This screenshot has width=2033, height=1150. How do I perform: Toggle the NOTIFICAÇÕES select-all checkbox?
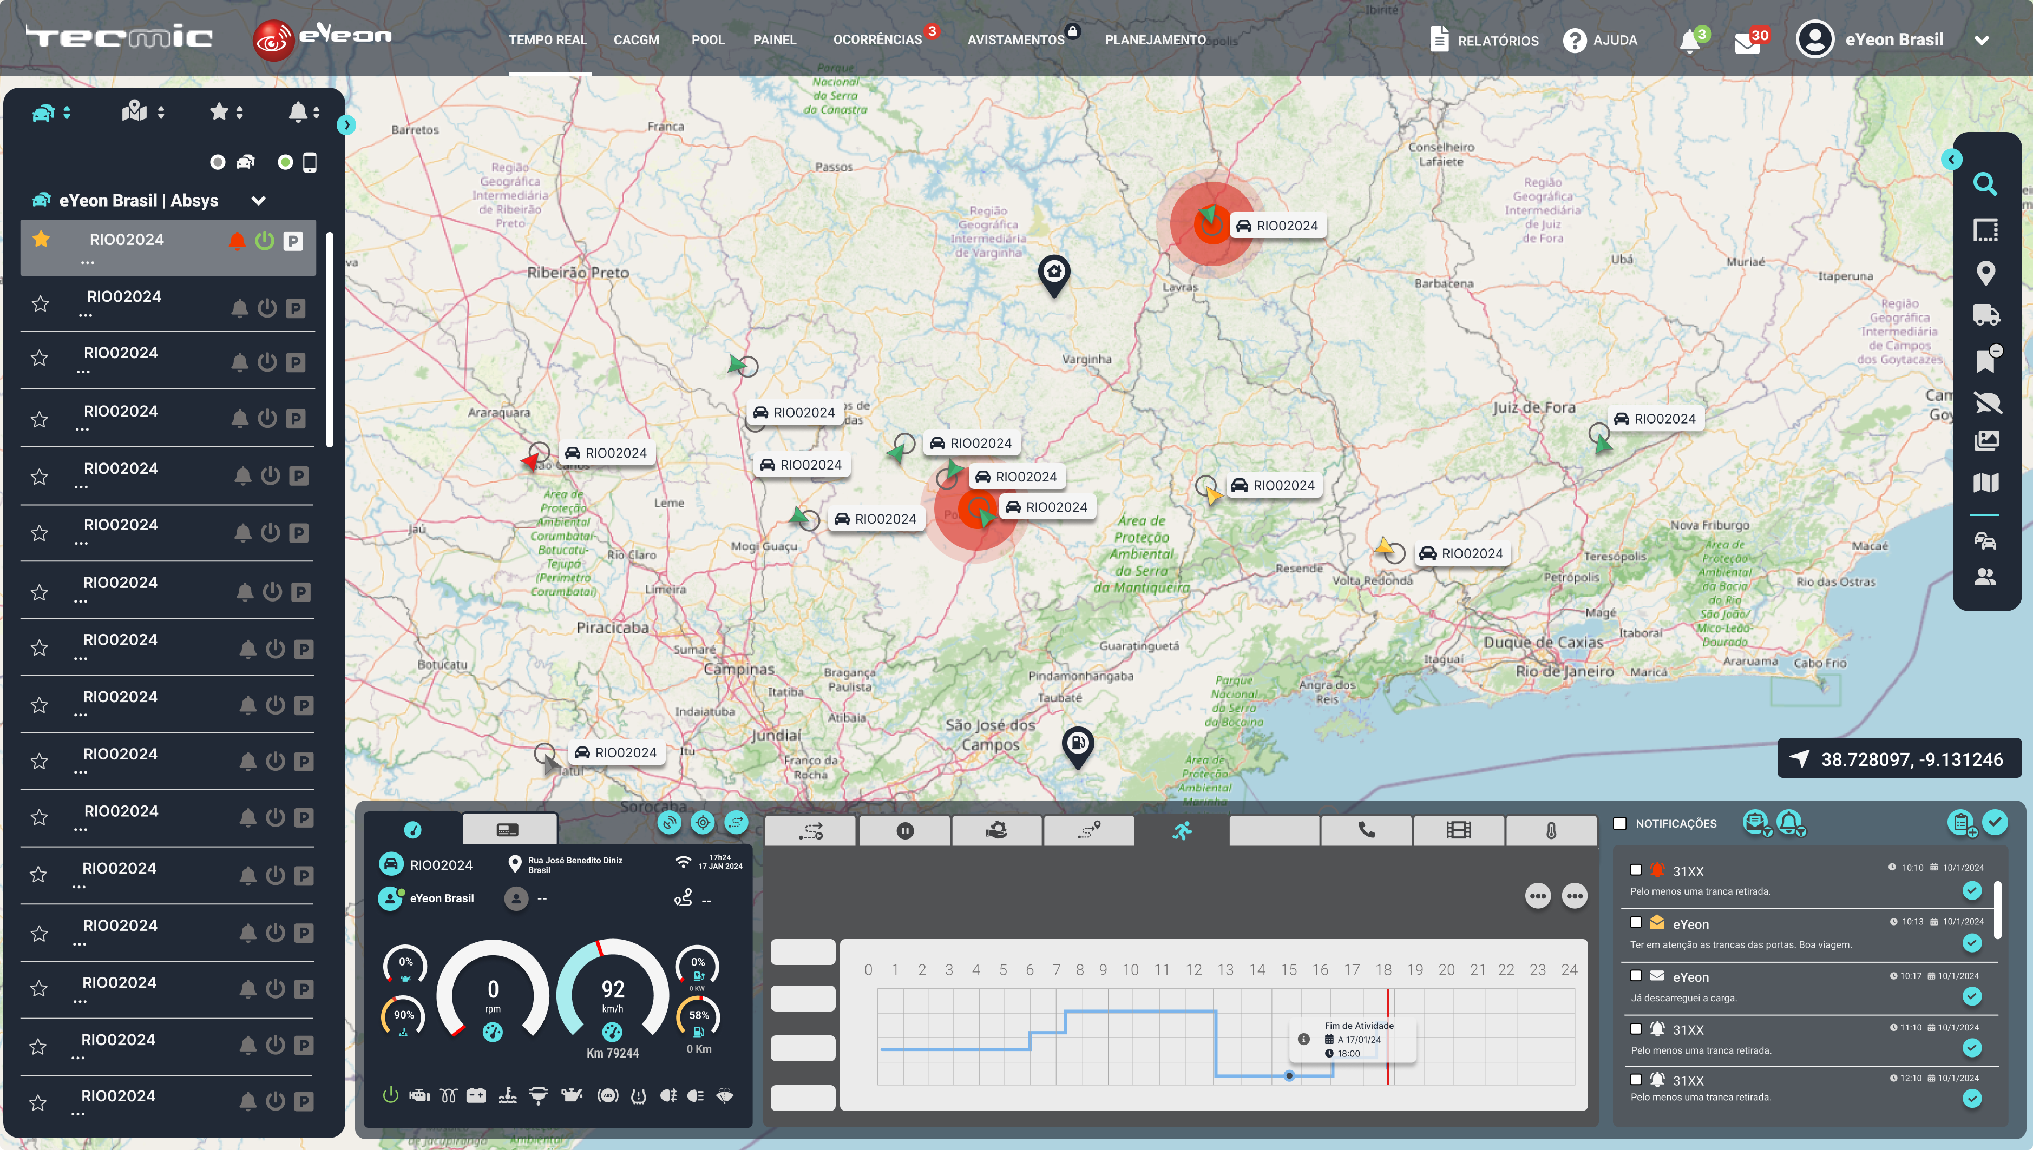(1620, 824)
